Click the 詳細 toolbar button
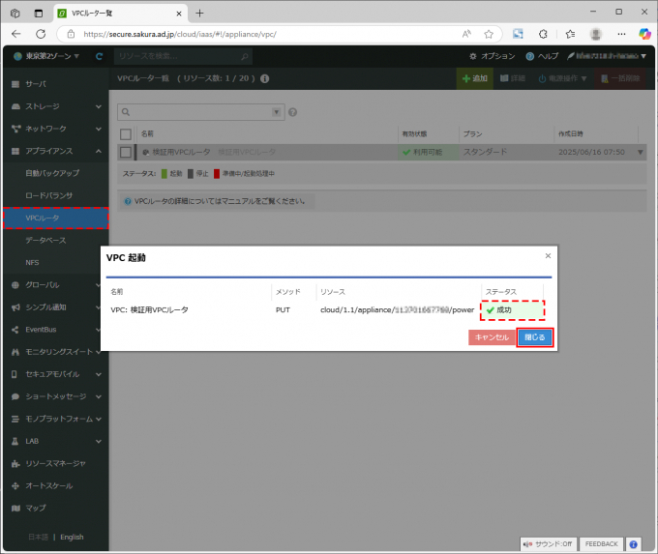Image resolution: width=658 pixels, height=554 pixels. pos(513,78)
